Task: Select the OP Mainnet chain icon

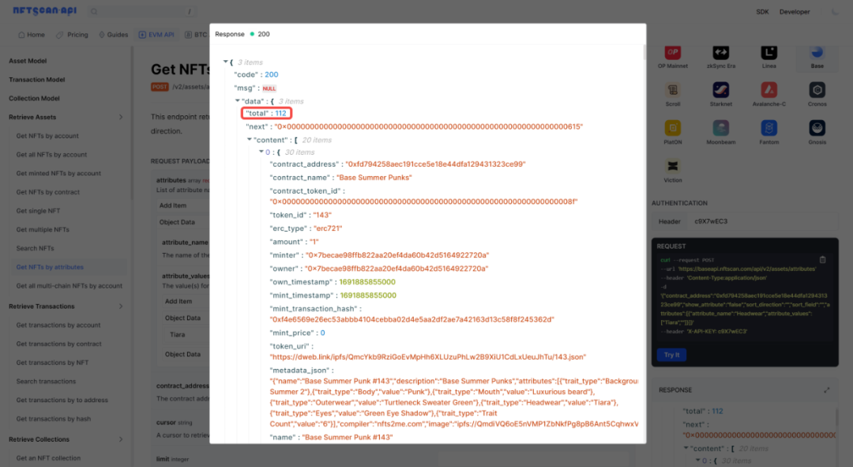Action: click(x=672, y=54)
